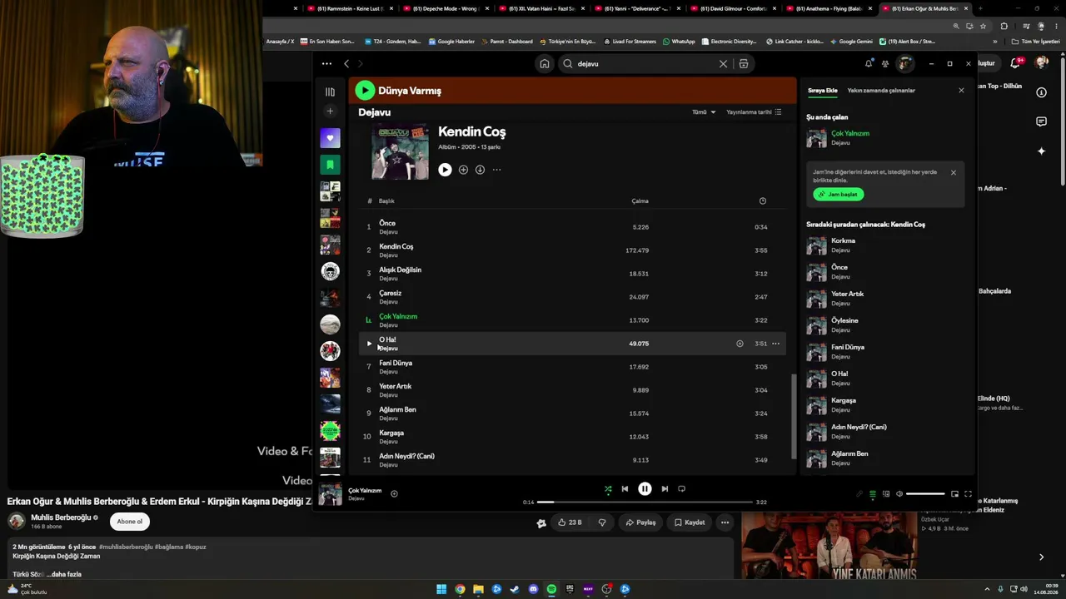Dismiss the Jam invitation banner
Screen dimensions: 1066x599
click(x=954, y=173)
